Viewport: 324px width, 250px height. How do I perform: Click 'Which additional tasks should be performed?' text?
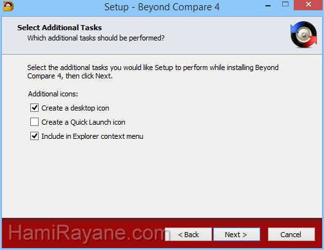(96, 38)
